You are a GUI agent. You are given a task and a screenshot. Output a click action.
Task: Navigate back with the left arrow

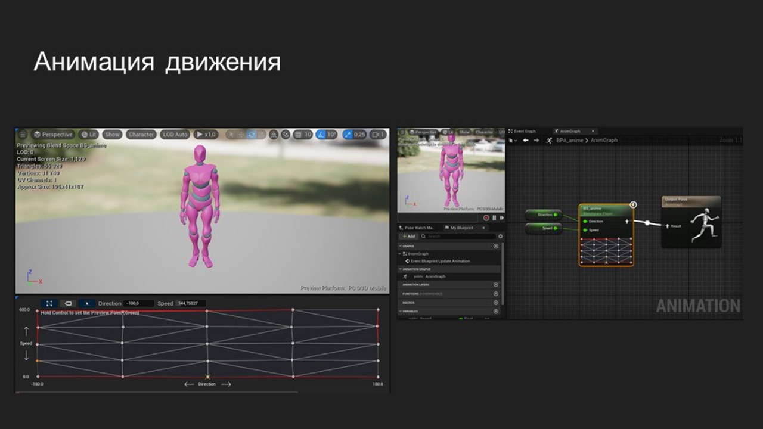tap(526, 140)
